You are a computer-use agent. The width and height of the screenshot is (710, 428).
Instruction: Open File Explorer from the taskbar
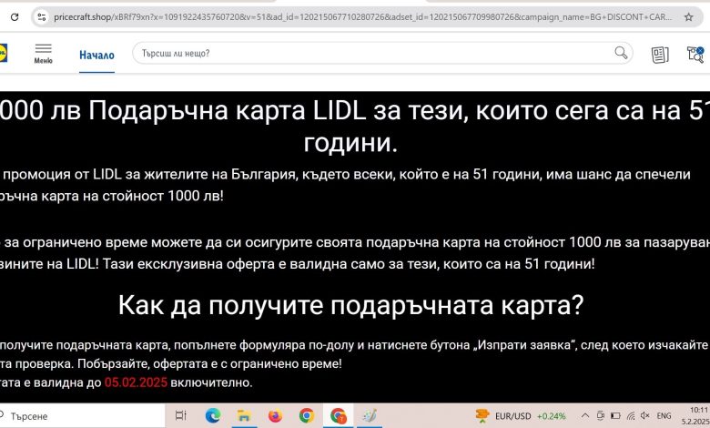click(x=244, y=415)
